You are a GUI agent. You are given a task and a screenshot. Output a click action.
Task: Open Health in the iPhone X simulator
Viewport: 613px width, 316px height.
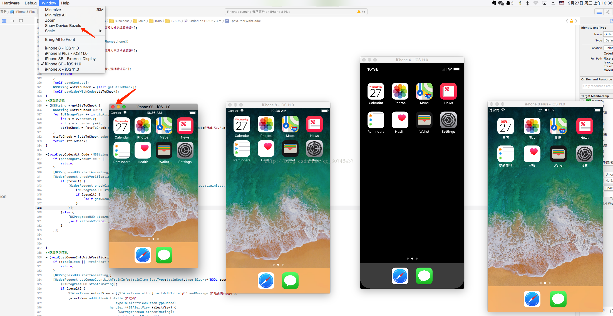[400, 120]
